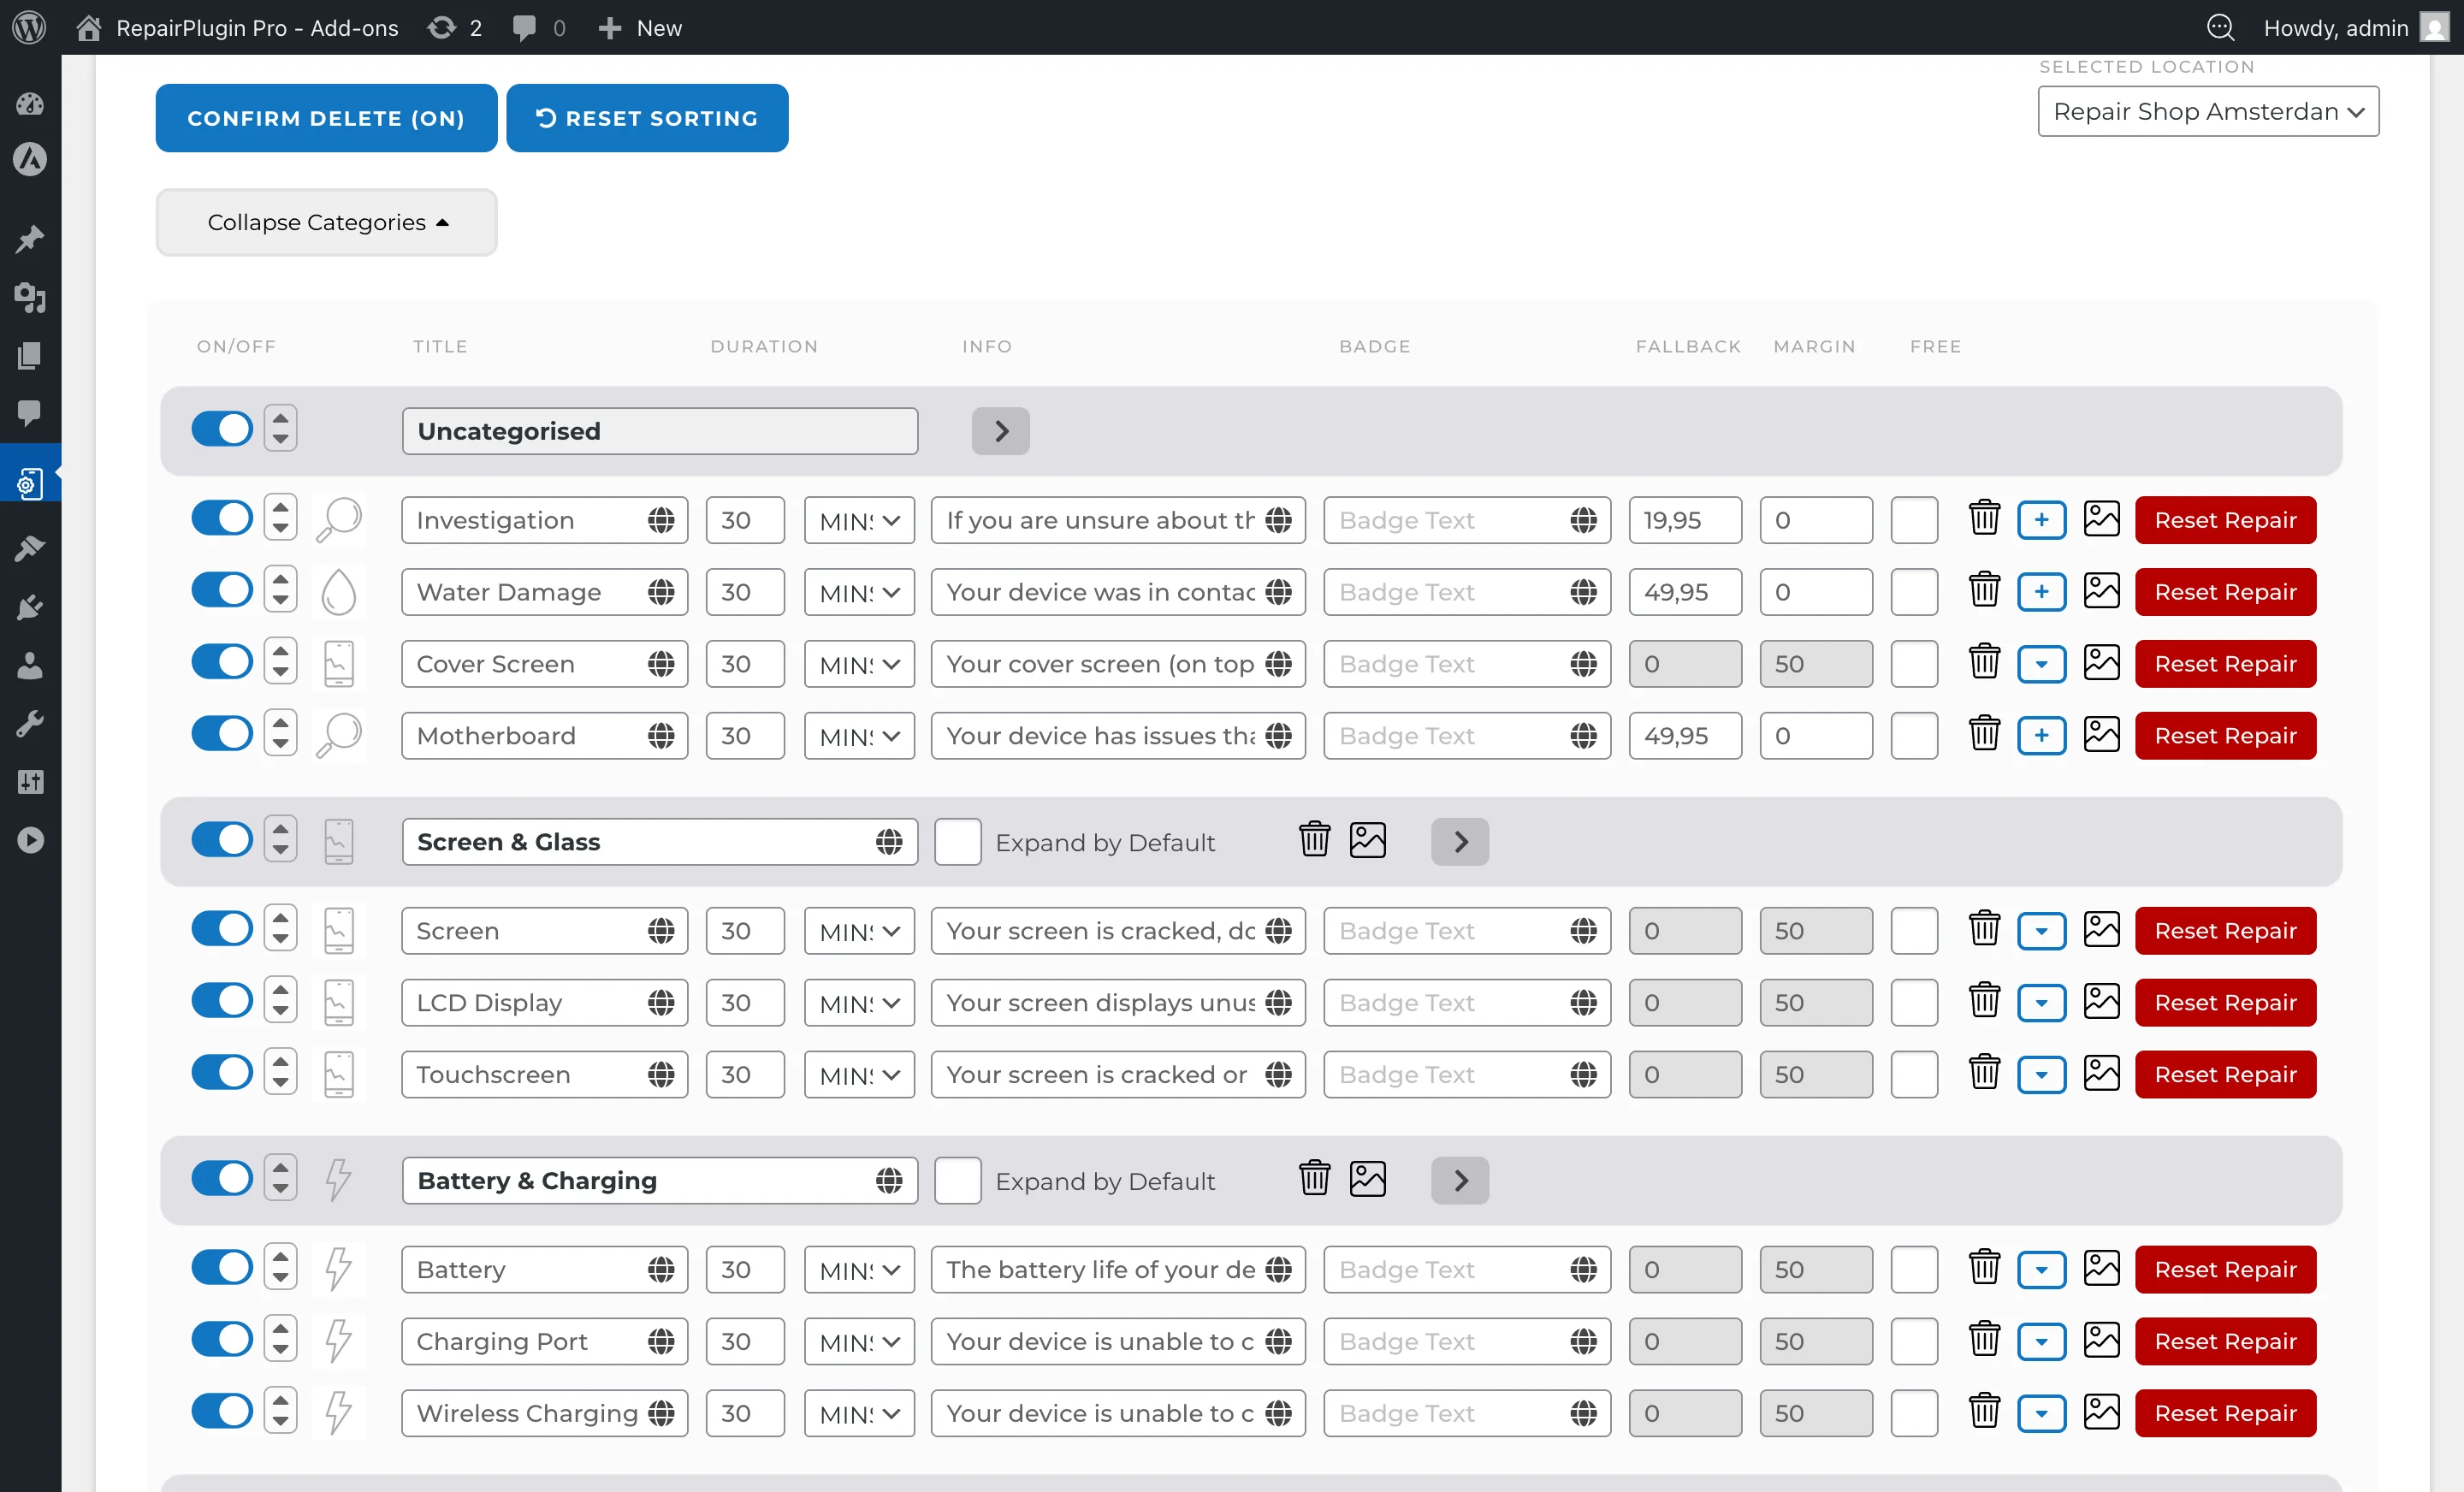Open the New menu in admin bar

click(640, 28)
